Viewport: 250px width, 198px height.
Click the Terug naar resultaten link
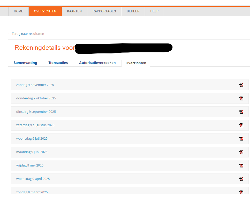[x=26, y=34]
